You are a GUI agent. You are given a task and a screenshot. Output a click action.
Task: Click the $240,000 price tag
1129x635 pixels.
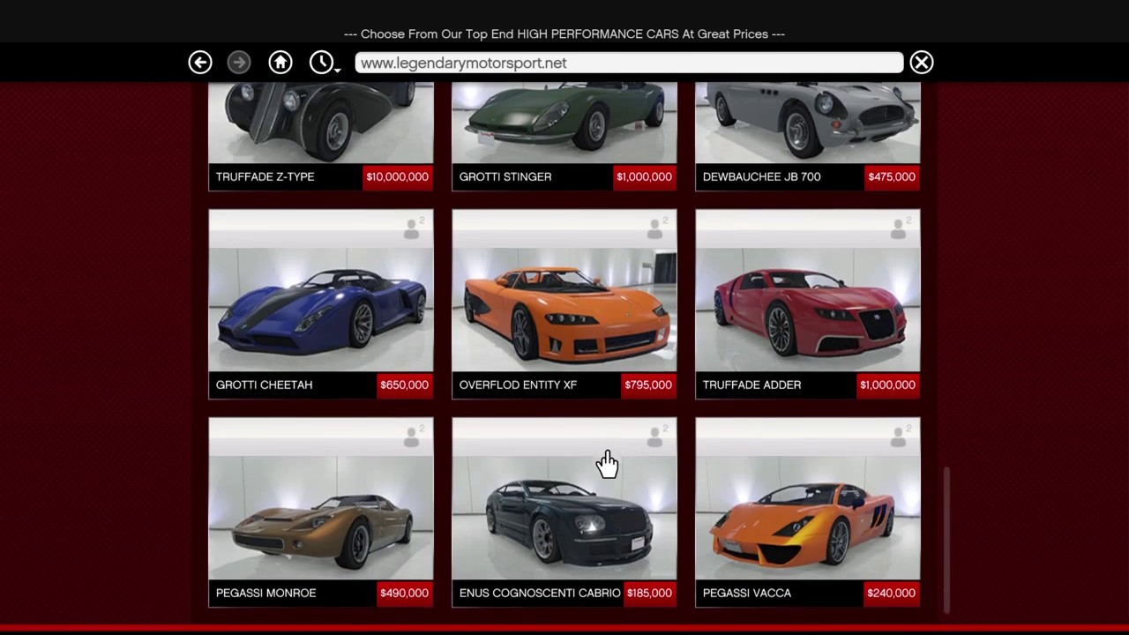891,593
